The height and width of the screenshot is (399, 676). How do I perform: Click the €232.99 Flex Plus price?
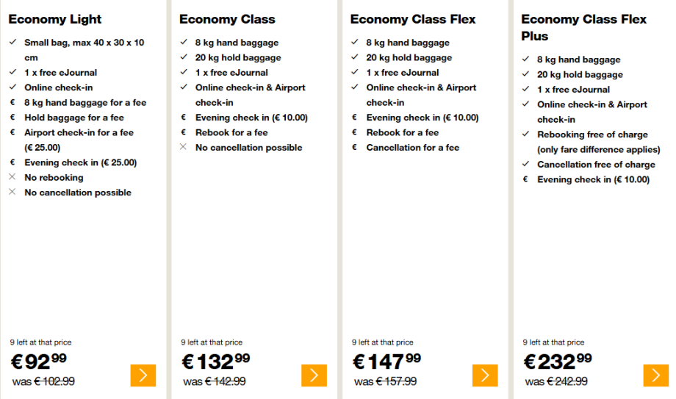click(558, 362)
